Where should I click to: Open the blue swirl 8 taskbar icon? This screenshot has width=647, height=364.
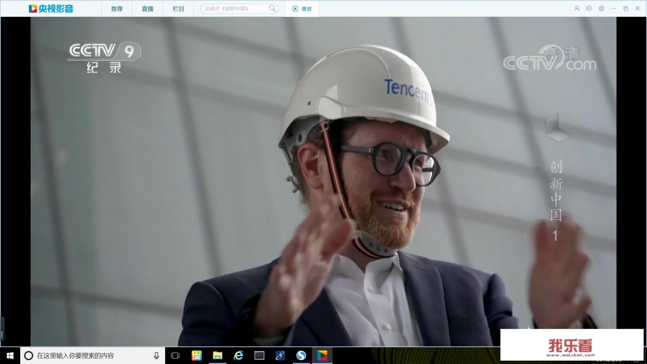coord(280,355)
